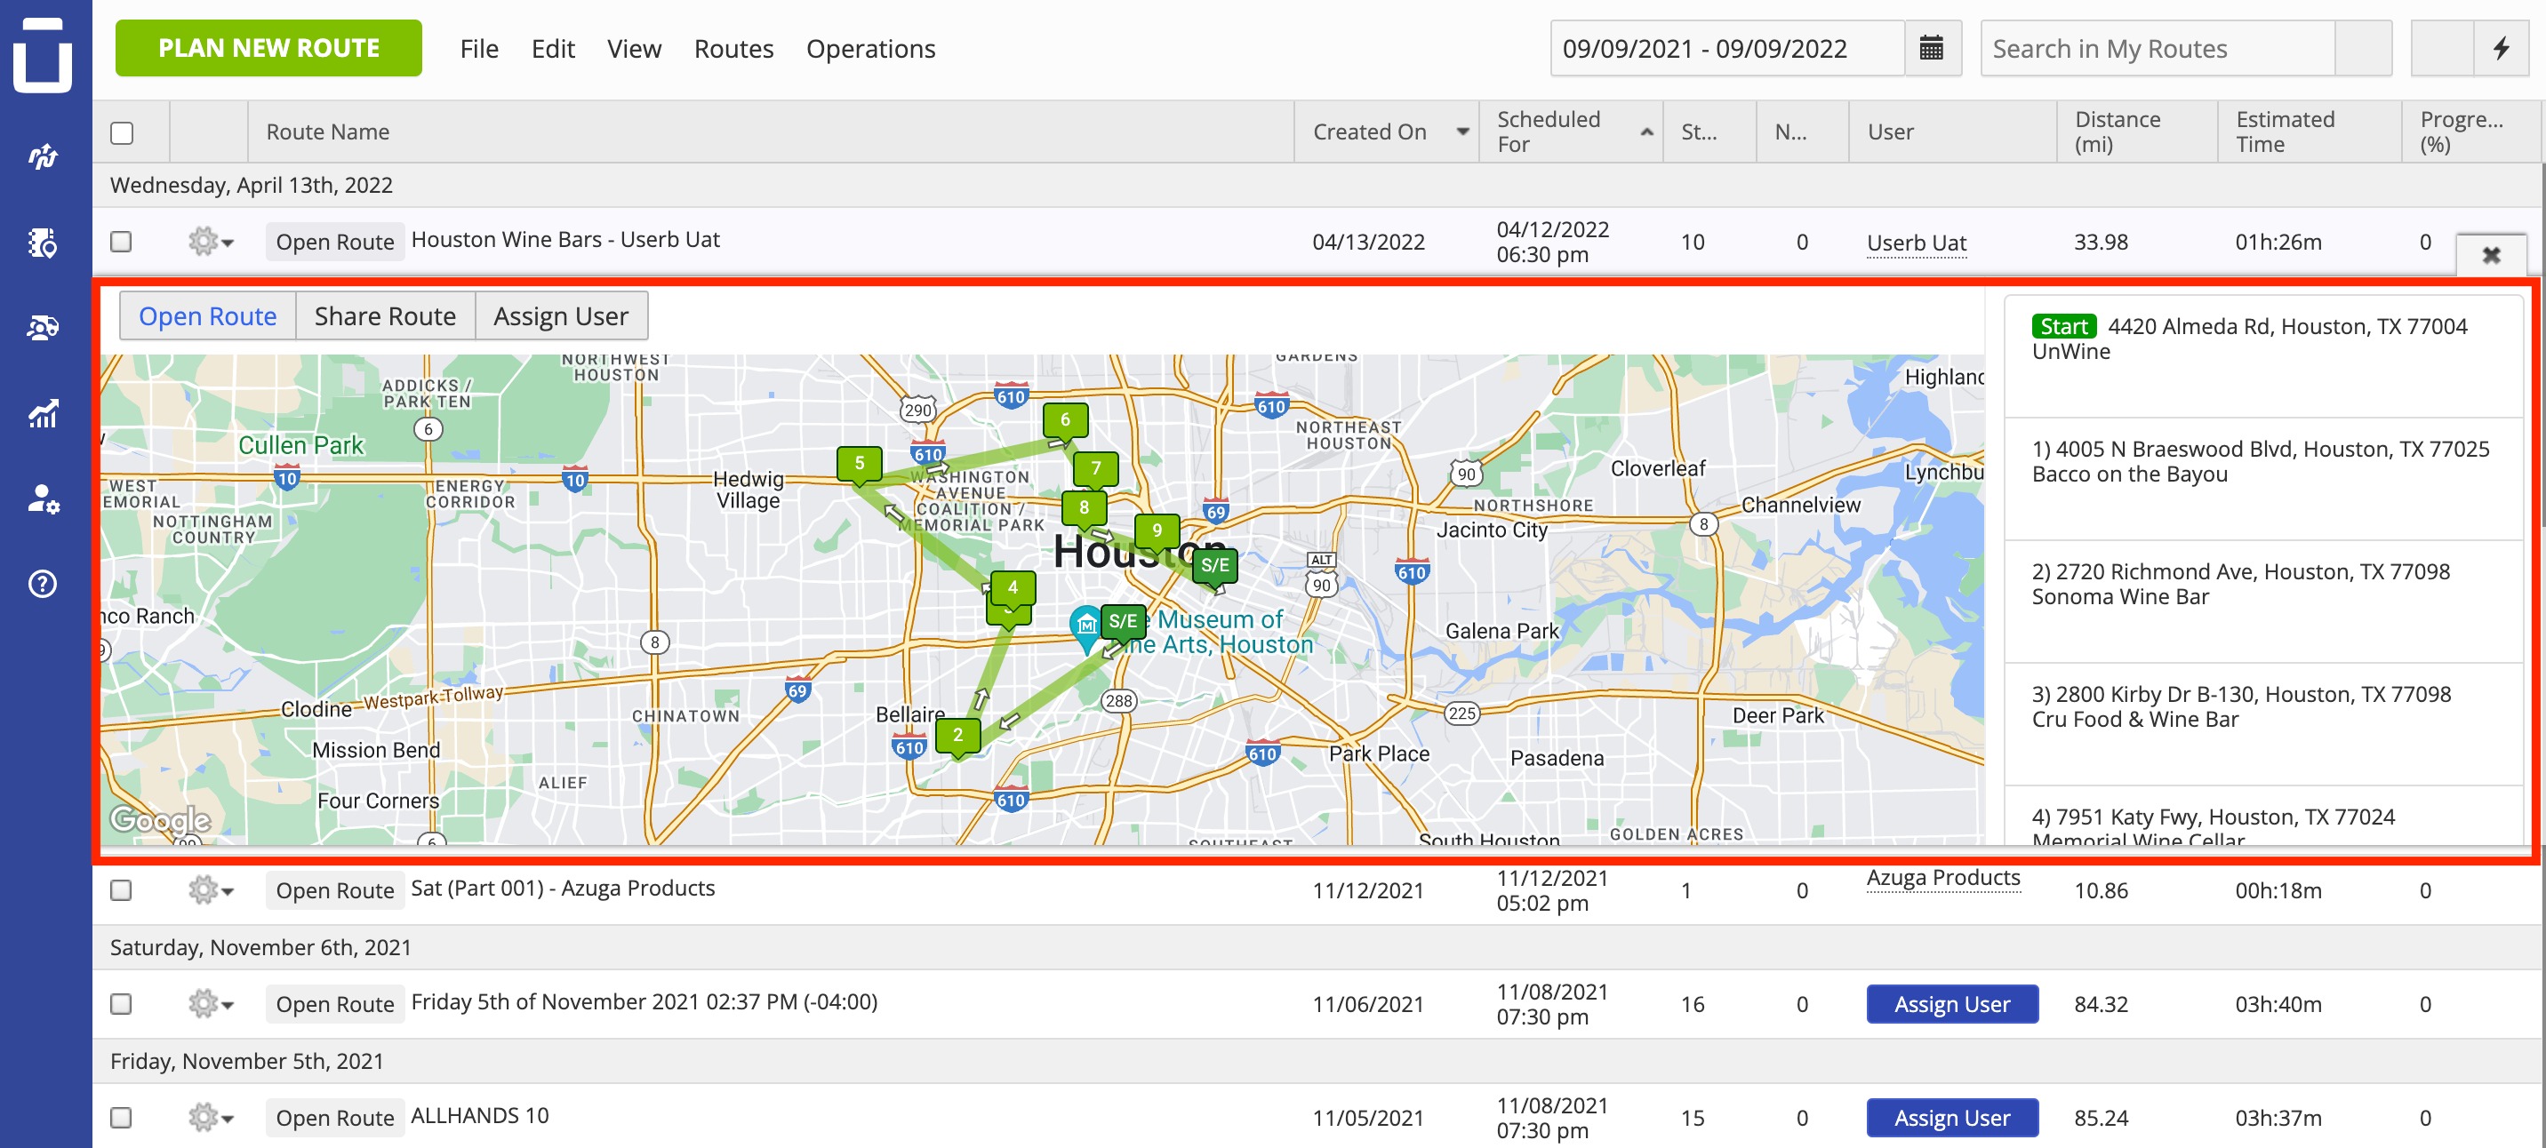2546x1148 pixels.
Task: Expand gear menu for Houston Wine Bars route
Action: [x=210, y=241]
